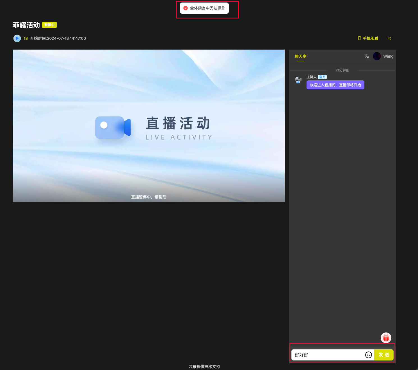Click the welcome message bubble 欢迎进入直播间
Screen dimensions: 418x370
click(x=335, y=85)
